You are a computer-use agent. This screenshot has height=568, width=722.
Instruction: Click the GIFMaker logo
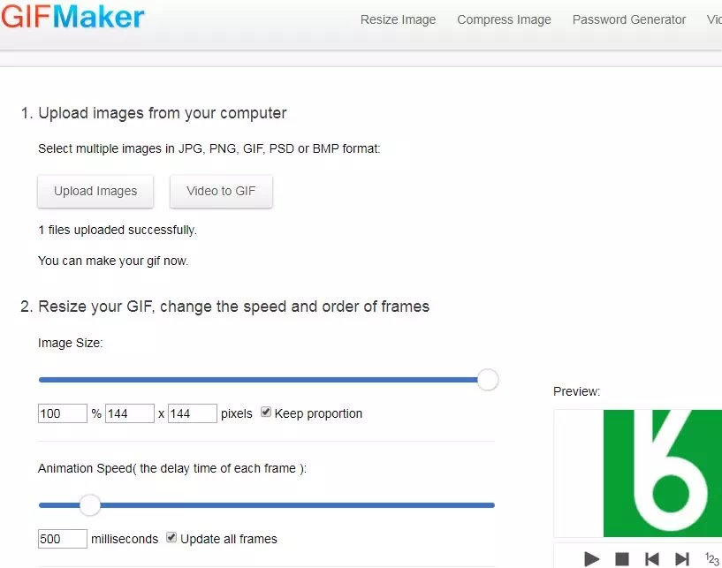(72, 17)
